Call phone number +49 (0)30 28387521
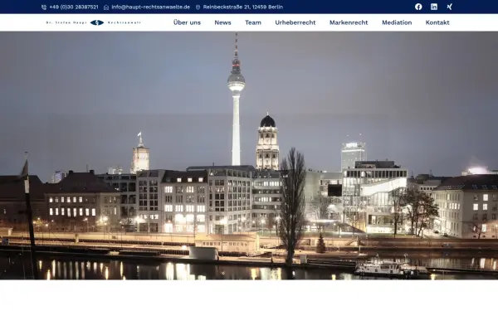Image resolution: width=498 pixels, height=311 pixels. click(x=74, y=7)
